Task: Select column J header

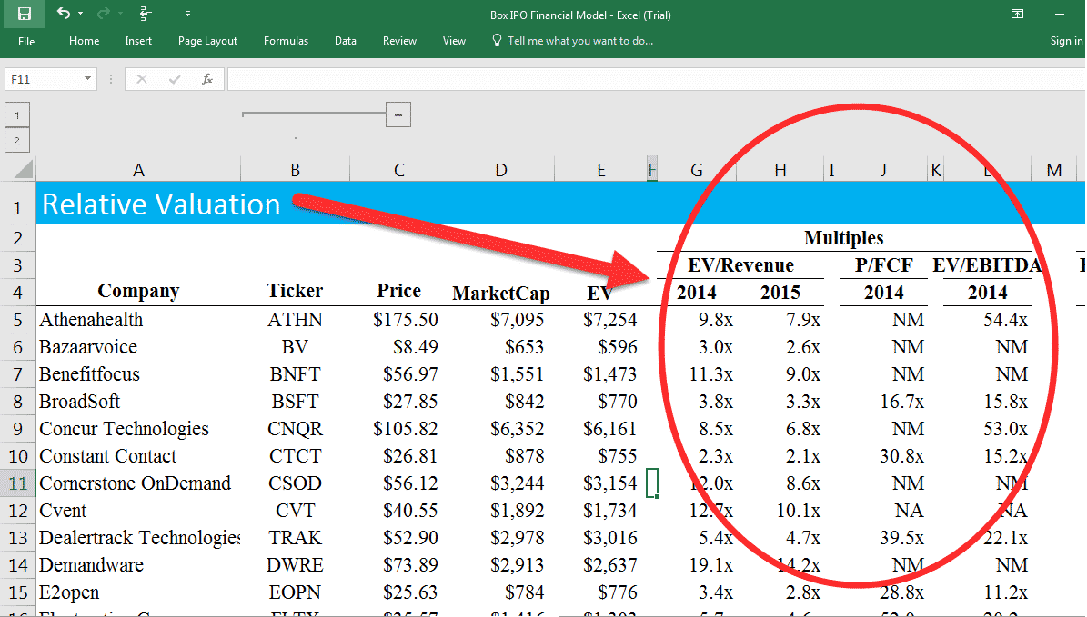Action: pos(883,170)
